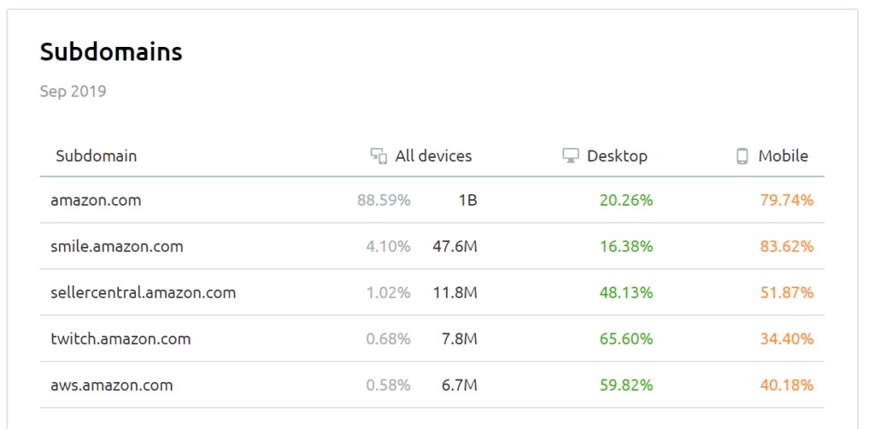Screen dimensions: 875x429
Task: Open aws.amazon.com subdomain
Action: 112,385
